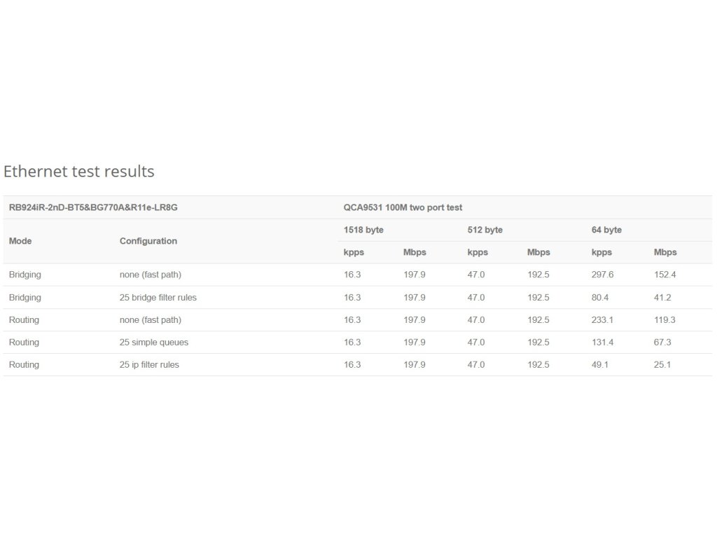The height and width of the screenshot is (538, 717).
Task: Select the 131.4 kpps simple queues value
Action: click(602, 342)
